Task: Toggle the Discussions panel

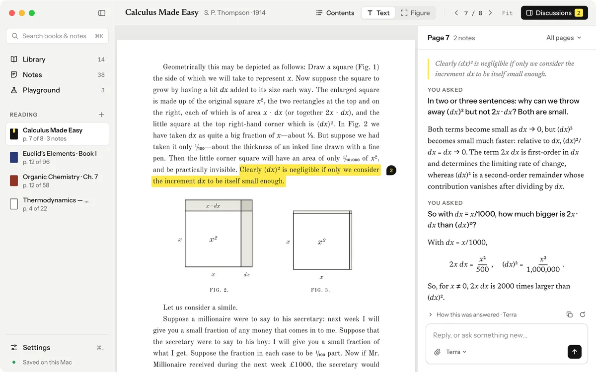Action: (554, 13)
